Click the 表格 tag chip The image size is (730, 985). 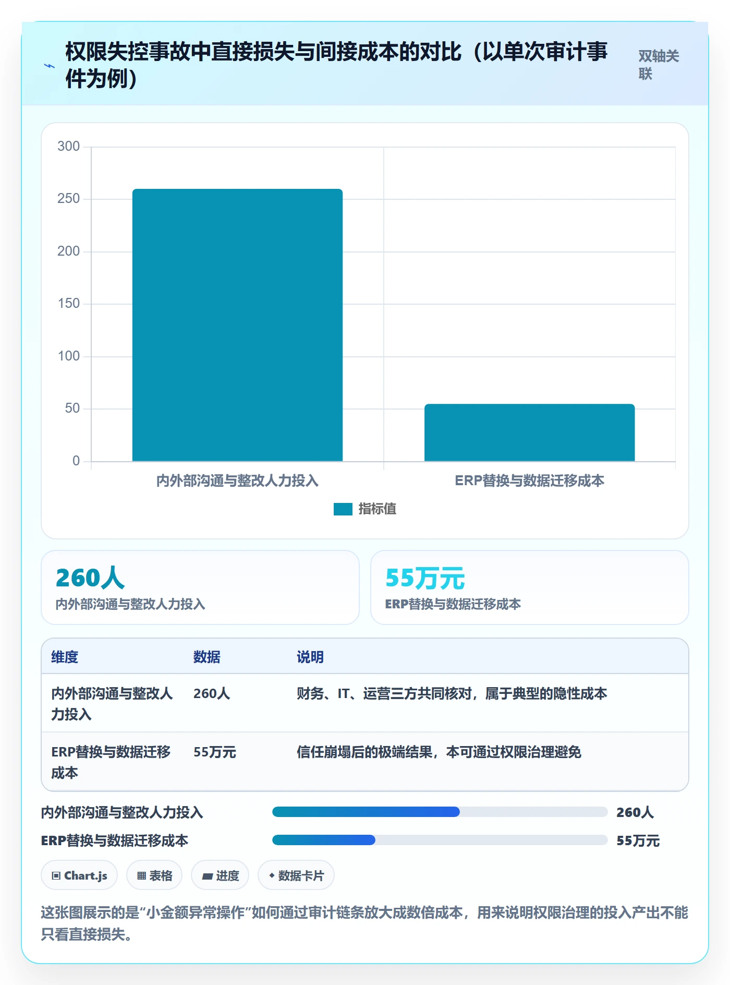point(154,875)
